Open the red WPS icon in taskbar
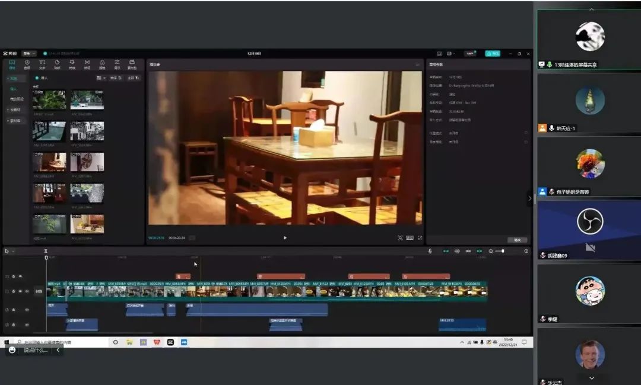The height and width of the screenshot is (385, 641). point(157,342)
